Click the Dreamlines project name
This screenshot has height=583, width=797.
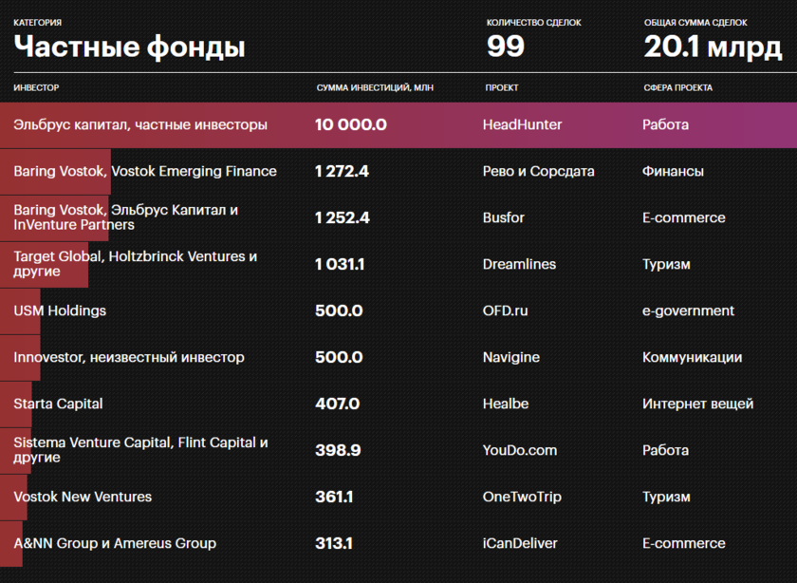tap(519, 264)
